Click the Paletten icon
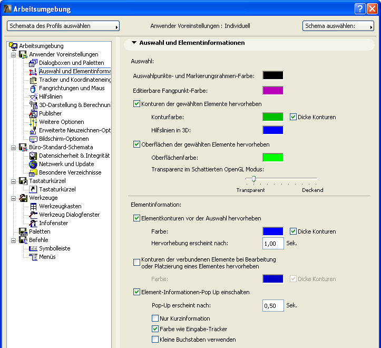 click(x=23, y=231)
